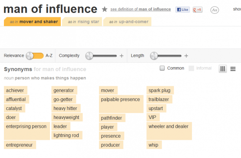Click plus icon next to Complexity slider
The height and width of the screenshot is (158, 241).
coord(122,56)
